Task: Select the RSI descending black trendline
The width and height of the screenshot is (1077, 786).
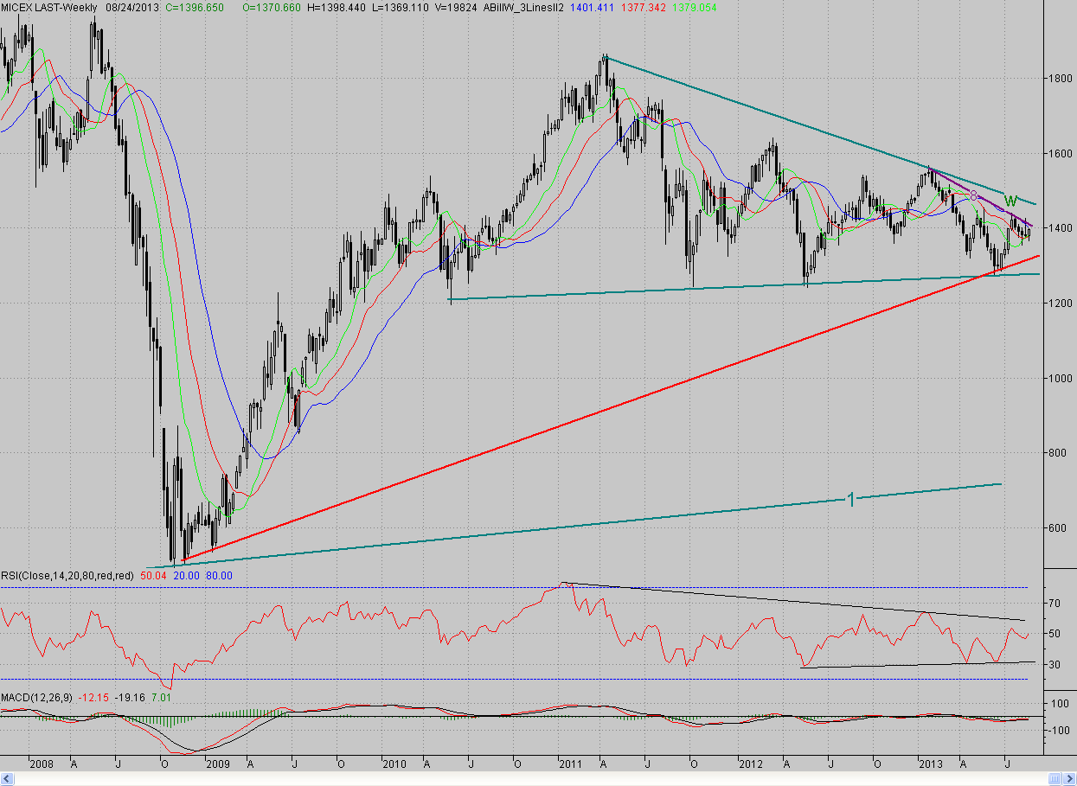Action: (794, 601)
